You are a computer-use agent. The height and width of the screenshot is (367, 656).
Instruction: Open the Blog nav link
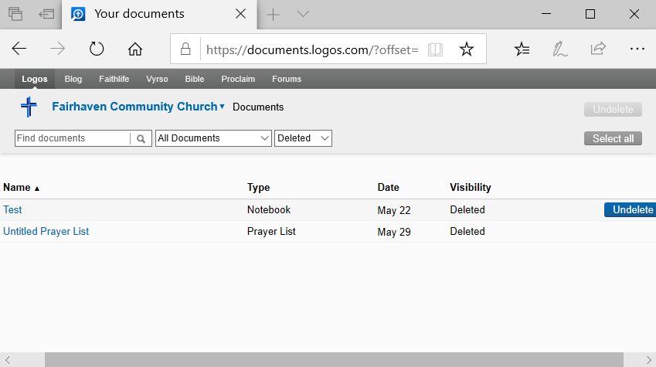click(x=73, y=79)
